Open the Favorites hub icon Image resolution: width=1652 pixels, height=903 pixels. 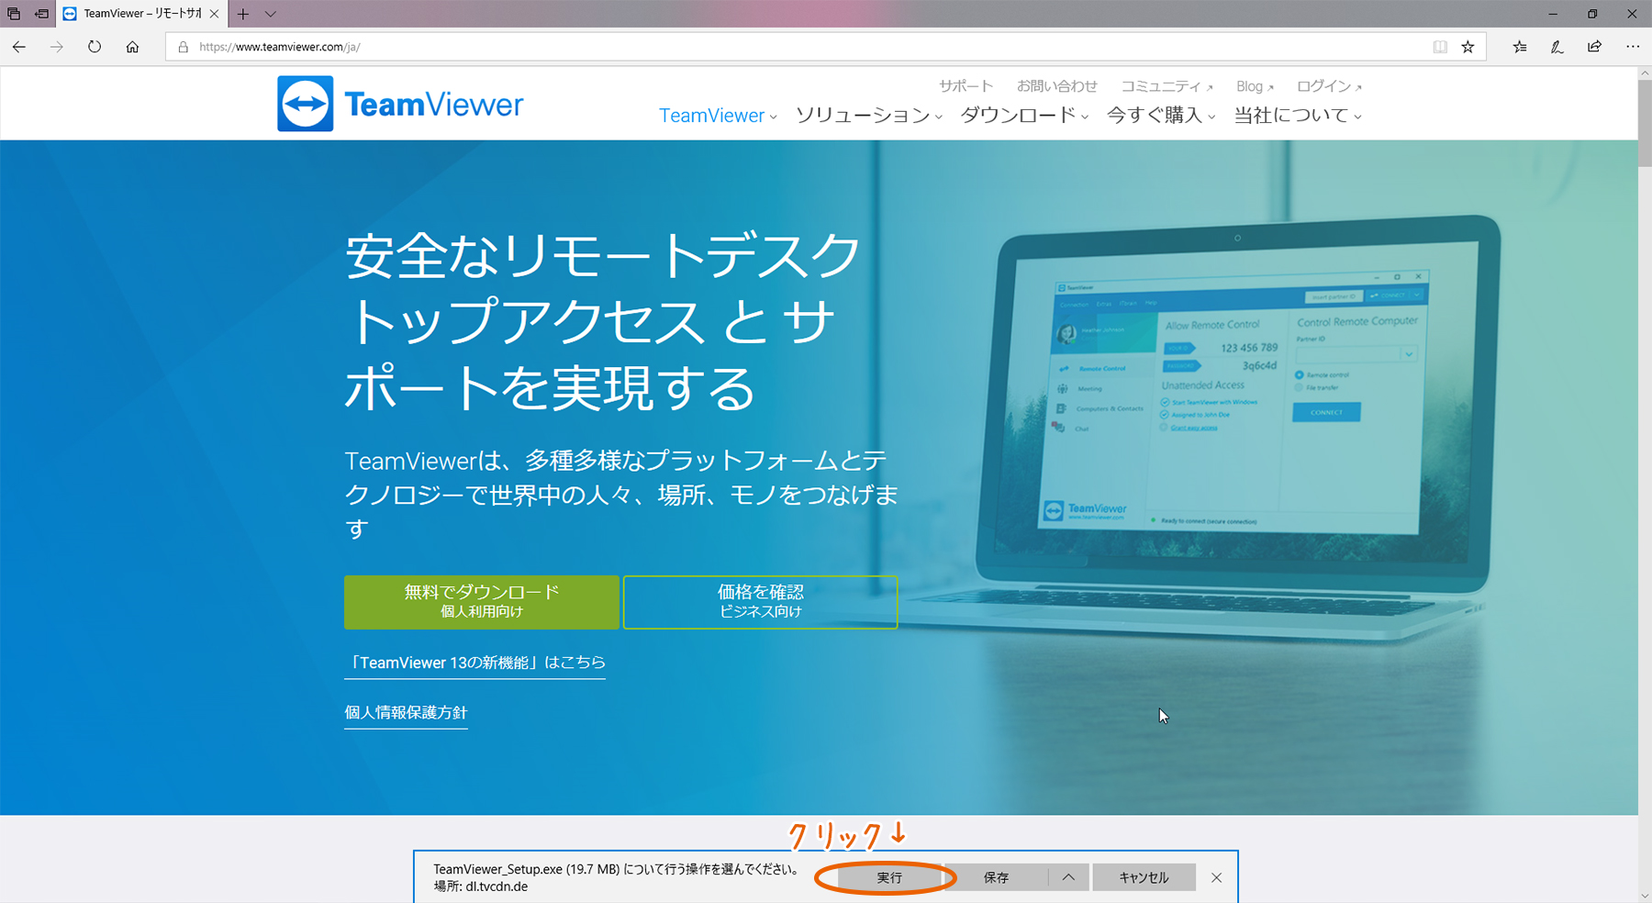[x=1520, y=47]
